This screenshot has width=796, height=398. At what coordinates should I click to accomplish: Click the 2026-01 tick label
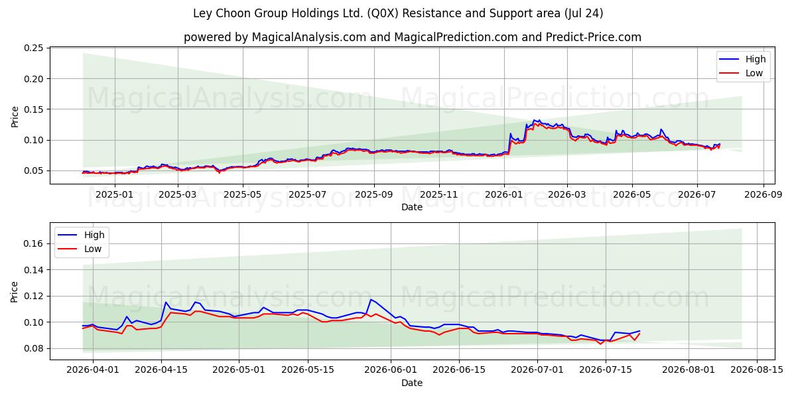(504, 194)
